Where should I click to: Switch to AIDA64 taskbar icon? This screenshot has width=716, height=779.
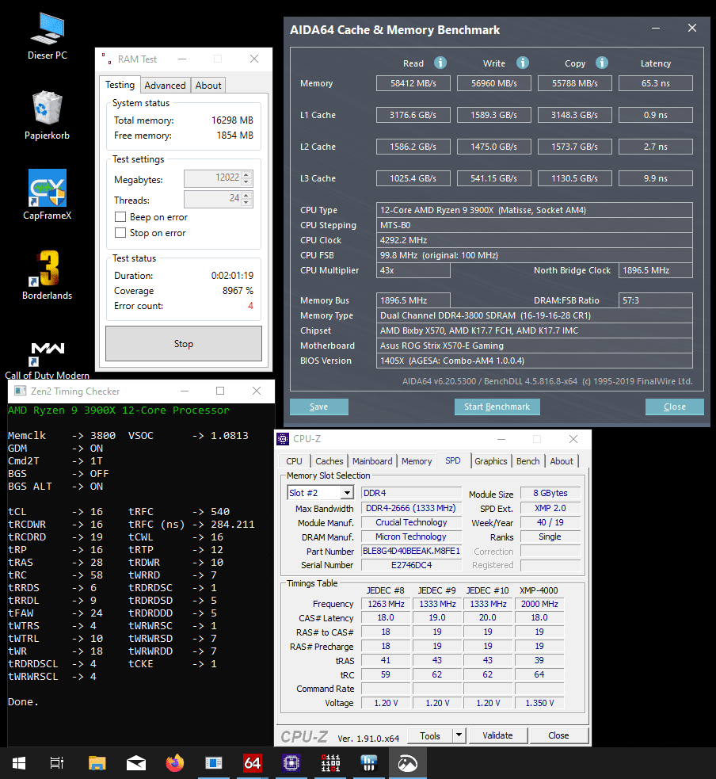pyautogui.click(x=252, y=763)
